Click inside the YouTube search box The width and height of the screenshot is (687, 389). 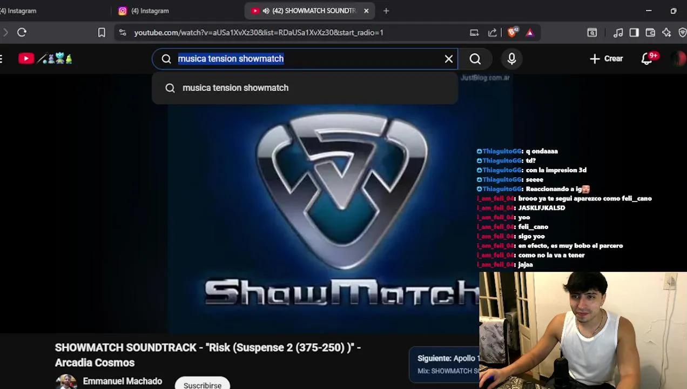305,58
